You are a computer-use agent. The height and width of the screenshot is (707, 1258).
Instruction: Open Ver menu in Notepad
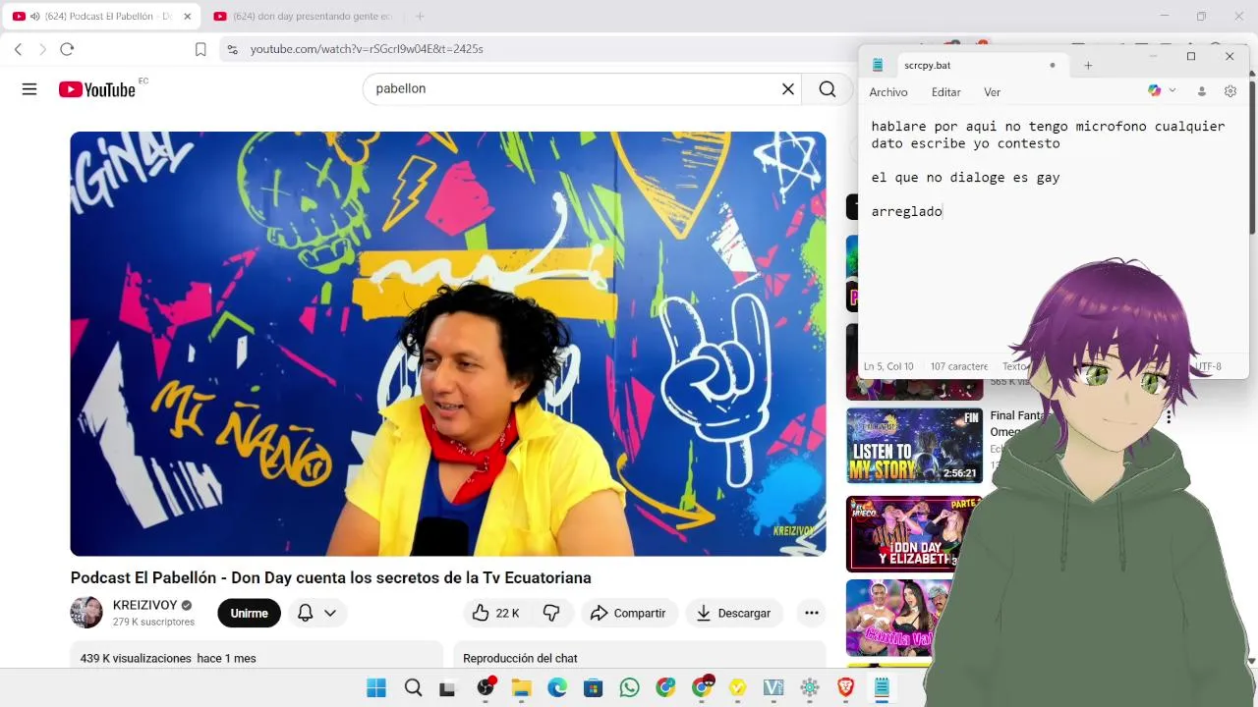[x=993, y=92]
